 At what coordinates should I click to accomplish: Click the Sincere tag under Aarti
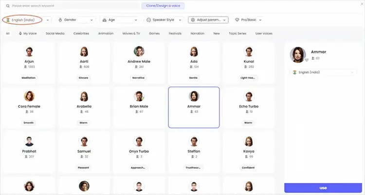point(83,78)
